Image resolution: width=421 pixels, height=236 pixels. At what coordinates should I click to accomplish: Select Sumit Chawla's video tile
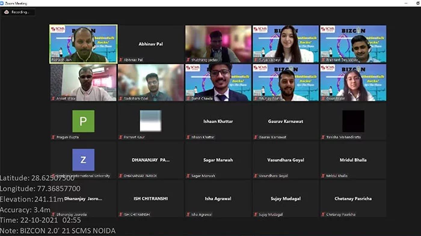218,83
